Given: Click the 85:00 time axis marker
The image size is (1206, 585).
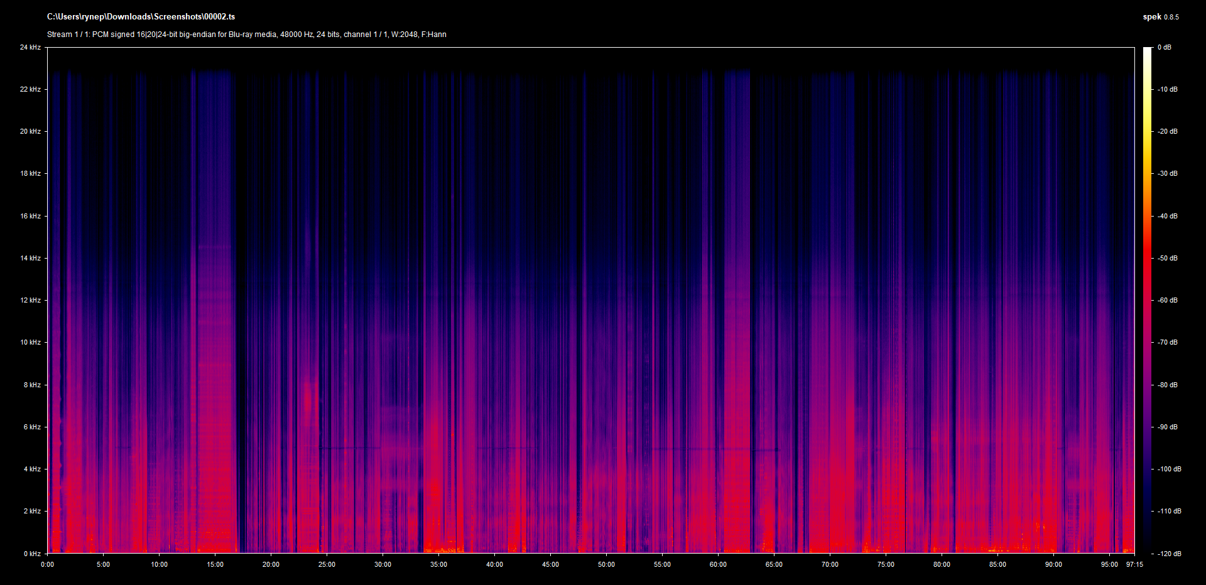Looking at the screenshot, I should click(x=997, y=565).
